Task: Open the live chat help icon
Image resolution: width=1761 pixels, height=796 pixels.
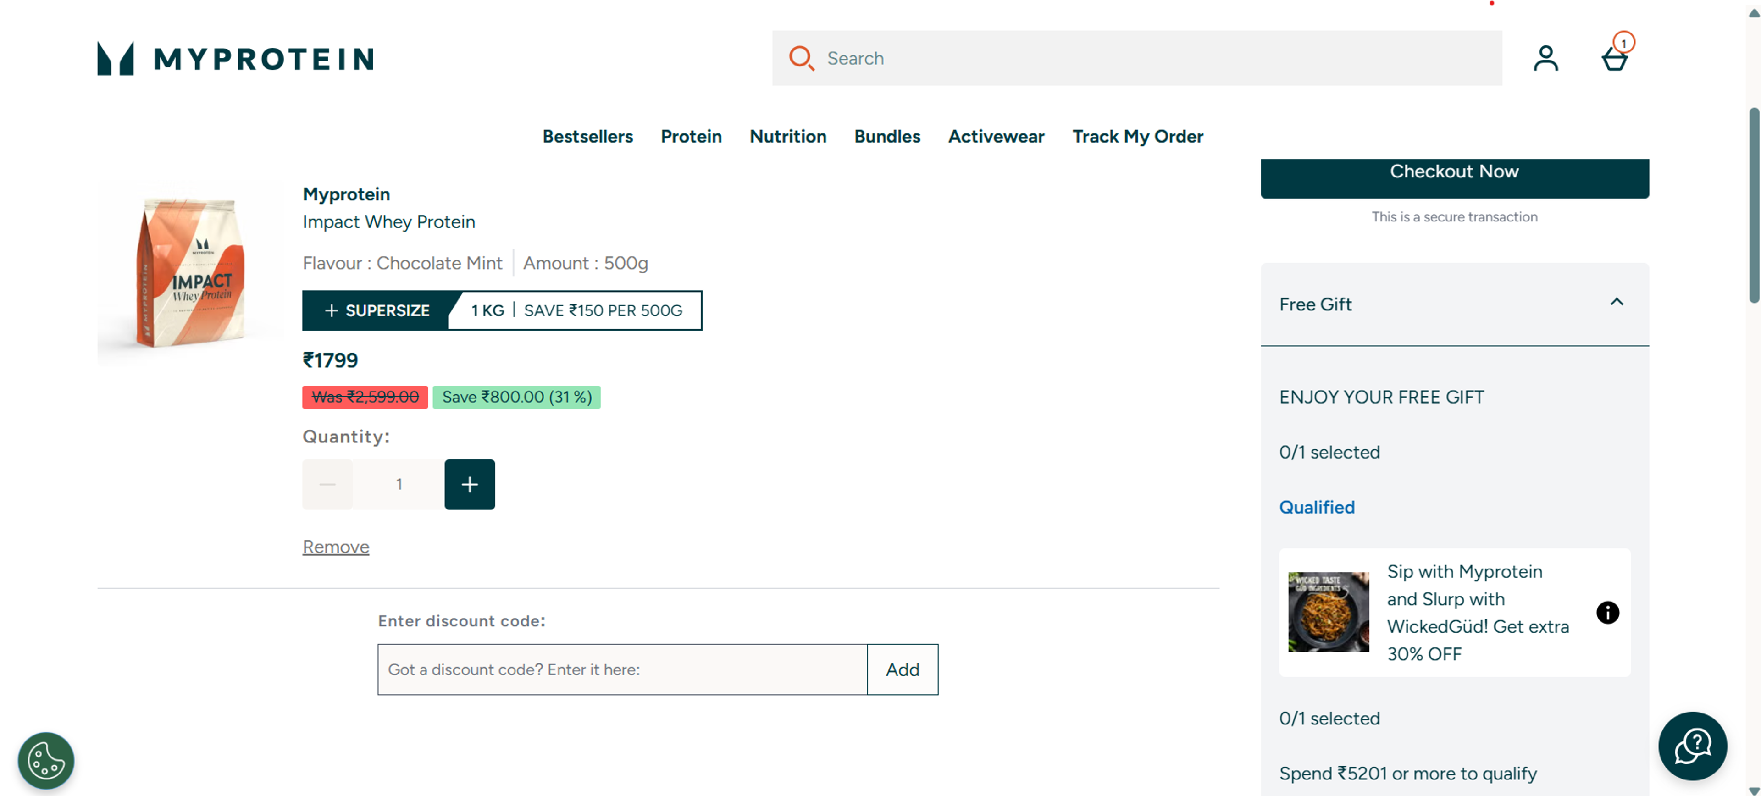Action: pos(1692,746)
